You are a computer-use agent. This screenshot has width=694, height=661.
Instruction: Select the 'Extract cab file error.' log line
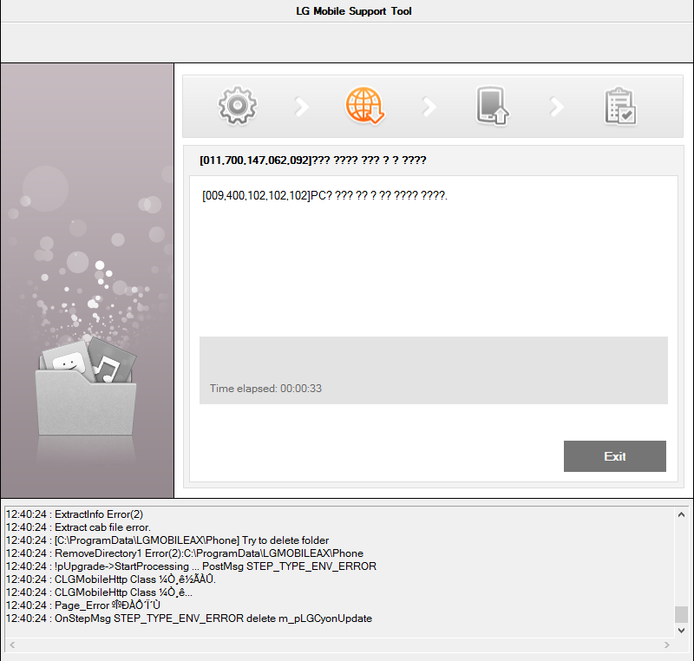[78, 527]
